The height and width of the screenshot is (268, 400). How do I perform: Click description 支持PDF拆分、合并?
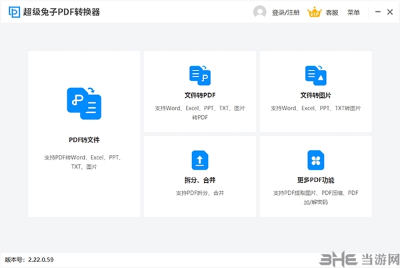click(x=200, y=193)
